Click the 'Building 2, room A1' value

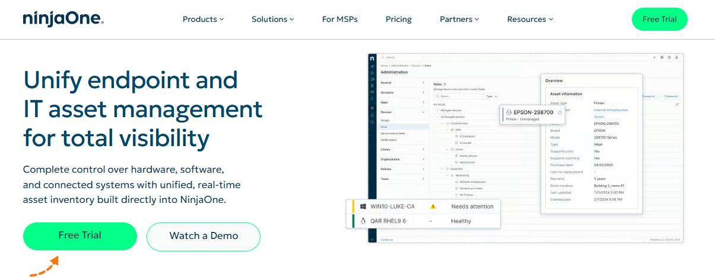tap(609, 186)
